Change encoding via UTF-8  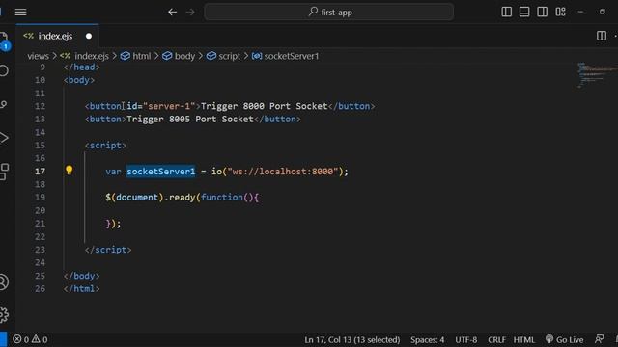click(465, 339)
